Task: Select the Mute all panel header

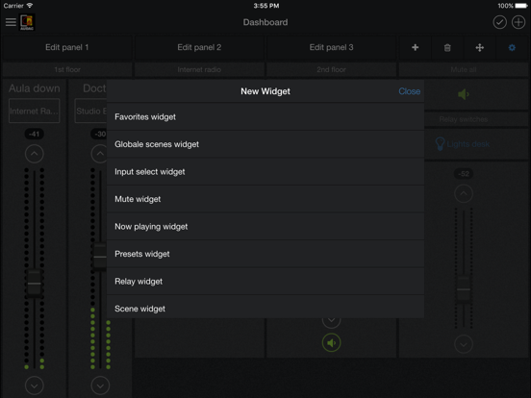Action: 464,70
